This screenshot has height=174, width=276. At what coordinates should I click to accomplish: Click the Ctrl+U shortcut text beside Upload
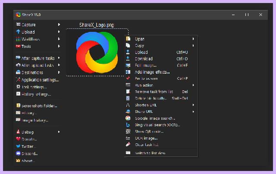click(182, 52)
